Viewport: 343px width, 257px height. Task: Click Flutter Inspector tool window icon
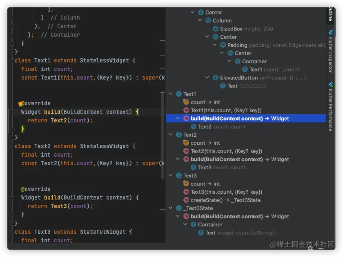point(331,33)
